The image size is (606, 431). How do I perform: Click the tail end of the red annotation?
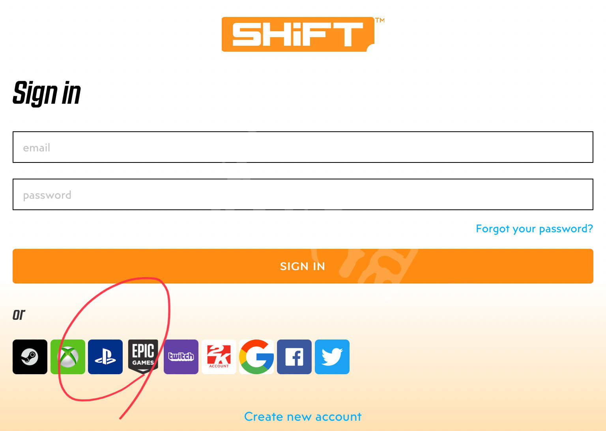122,417
